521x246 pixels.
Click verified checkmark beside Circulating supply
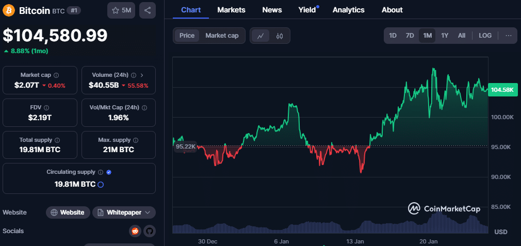tap(109, 172)
